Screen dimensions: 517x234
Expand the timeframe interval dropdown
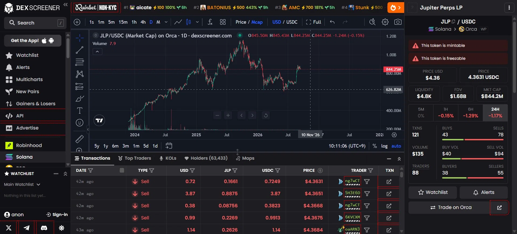[166, 22]
